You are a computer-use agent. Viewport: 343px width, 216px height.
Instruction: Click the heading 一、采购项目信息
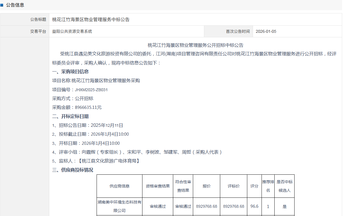coord(70,72)
